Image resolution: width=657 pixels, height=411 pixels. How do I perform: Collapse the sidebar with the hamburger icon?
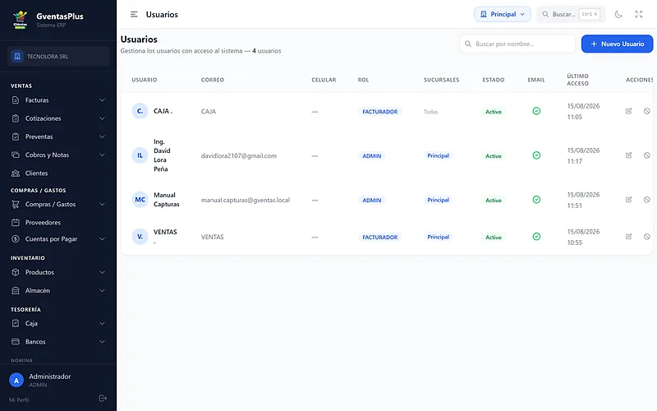134,14
